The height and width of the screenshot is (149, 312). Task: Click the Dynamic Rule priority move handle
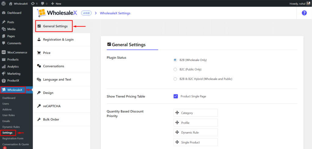177,132
